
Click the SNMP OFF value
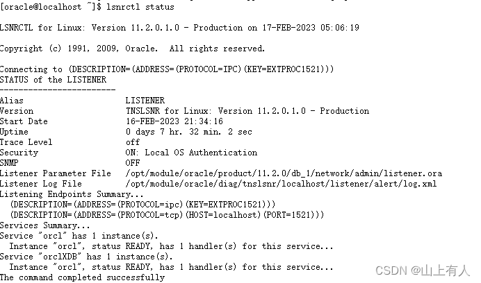(x=133, y=163)
